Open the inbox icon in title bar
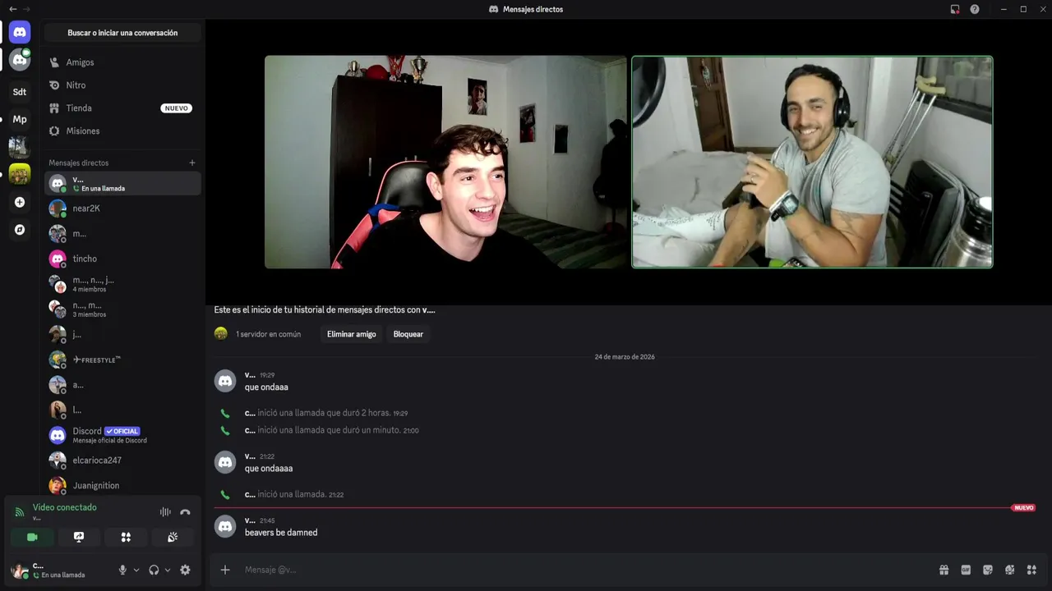The width and height of the screenshot is (1052, 591). click(x=955, y=9)
